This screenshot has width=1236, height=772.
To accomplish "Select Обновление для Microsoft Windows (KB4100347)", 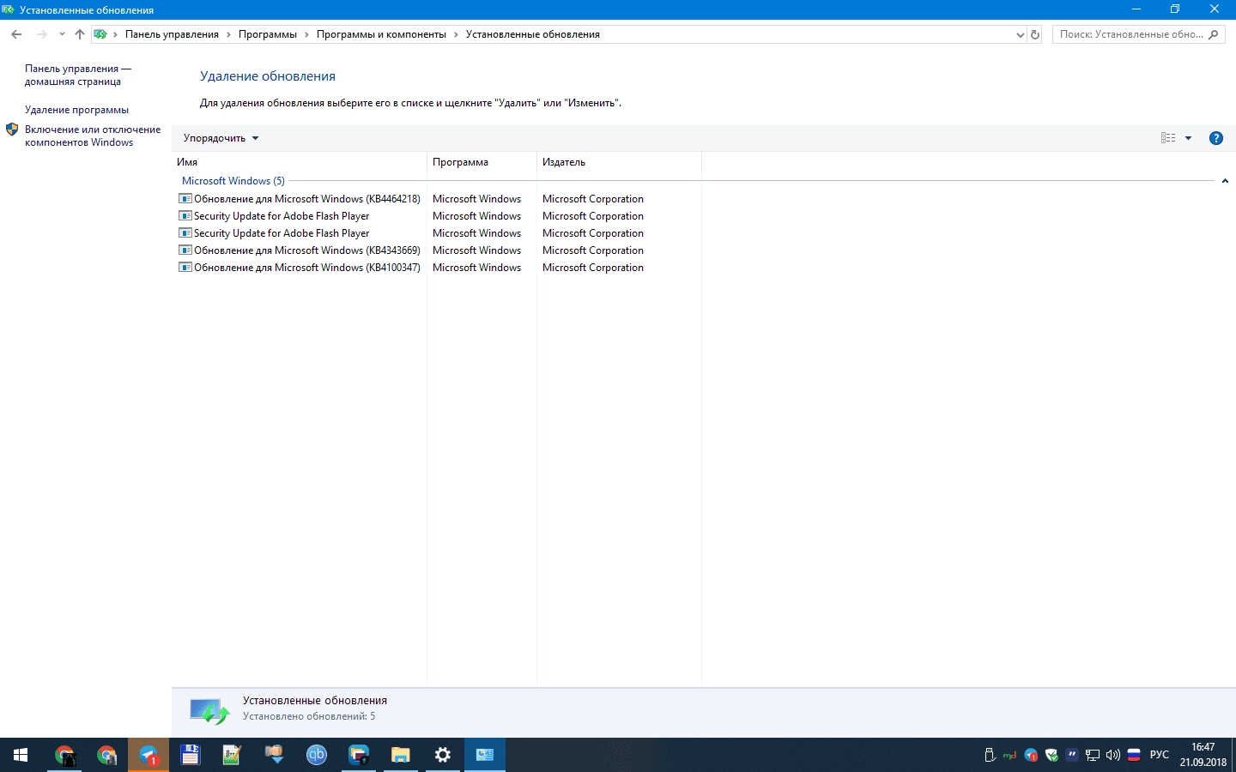I will 307,268.
